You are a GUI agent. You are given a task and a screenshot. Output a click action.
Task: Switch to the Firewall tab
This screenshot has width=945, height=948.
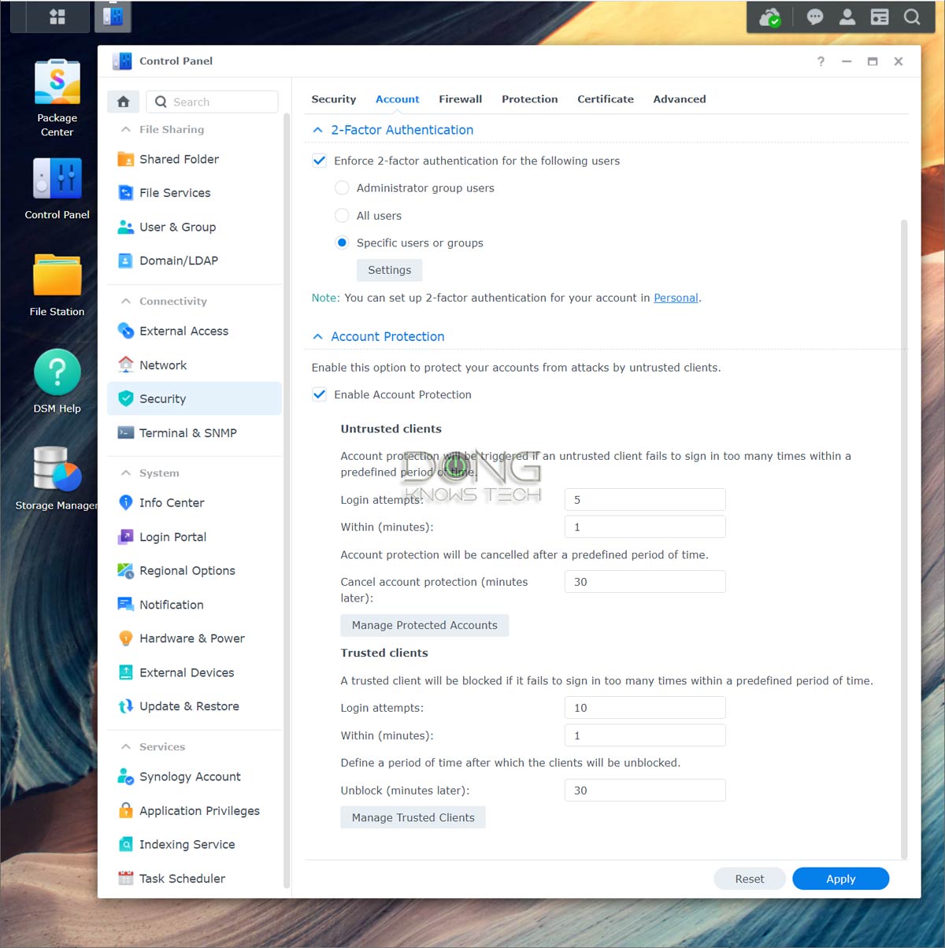coord(460,98)
